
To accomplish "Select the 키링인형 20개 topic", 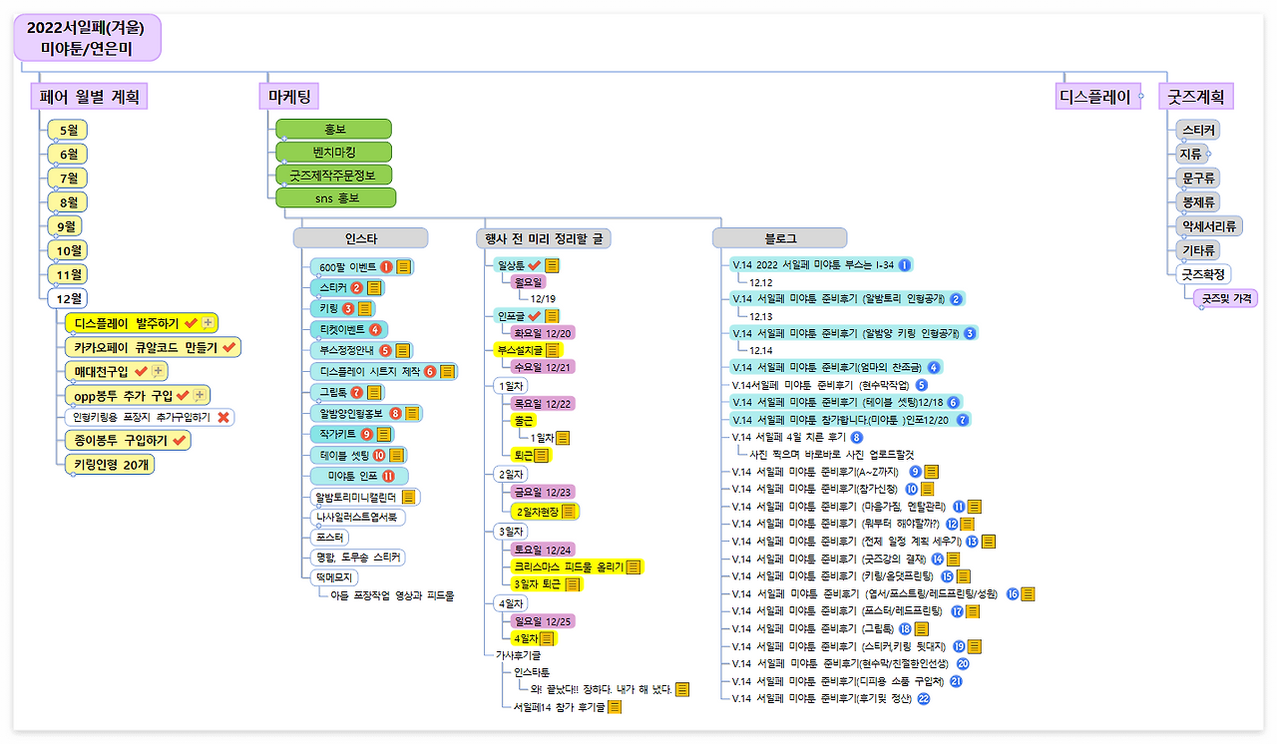I will (111, 465).
